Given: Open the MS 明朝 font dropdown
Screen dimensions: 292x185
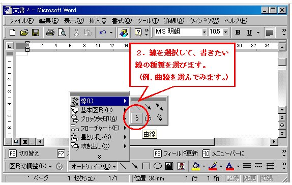Looking at the screenshot, I should [205, 32].
